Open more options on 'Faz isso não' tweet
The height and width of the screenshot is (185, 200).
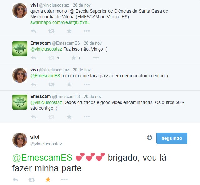coord(96,58)
